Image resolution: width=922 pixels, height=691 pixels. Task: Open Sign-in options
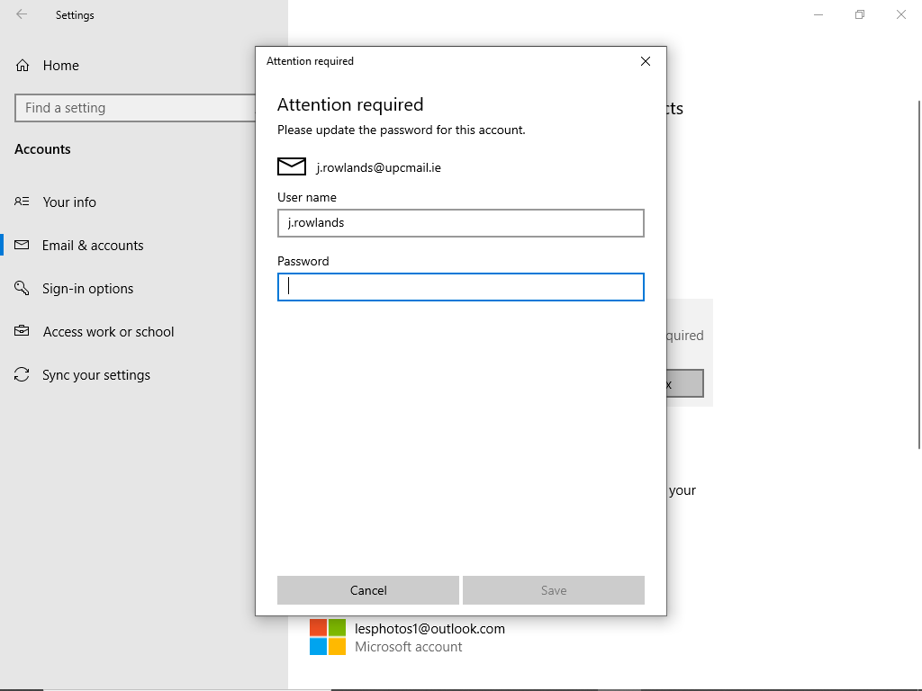tap(87, 289)
